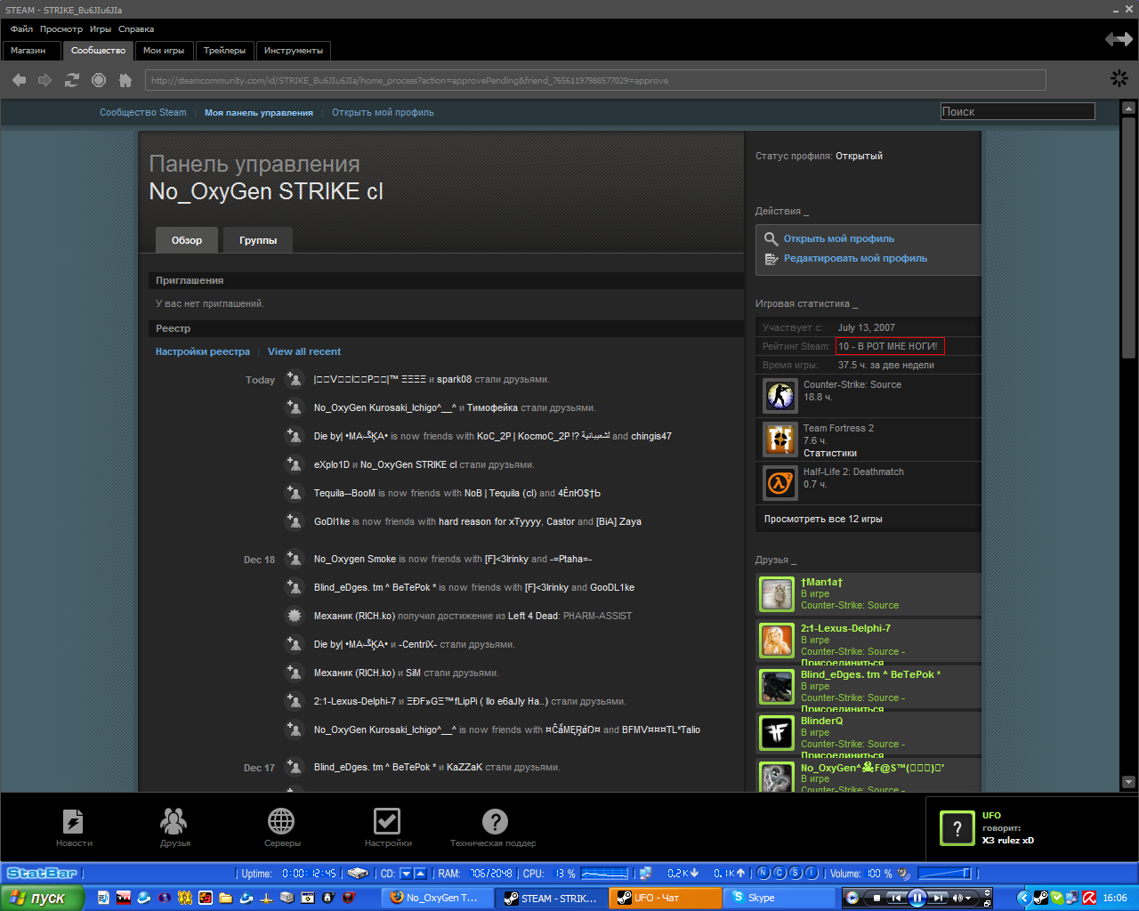The image size is (1139, 911).
Task: Switch to the Трейлеры tab
Action: click(x=224, y=51)
